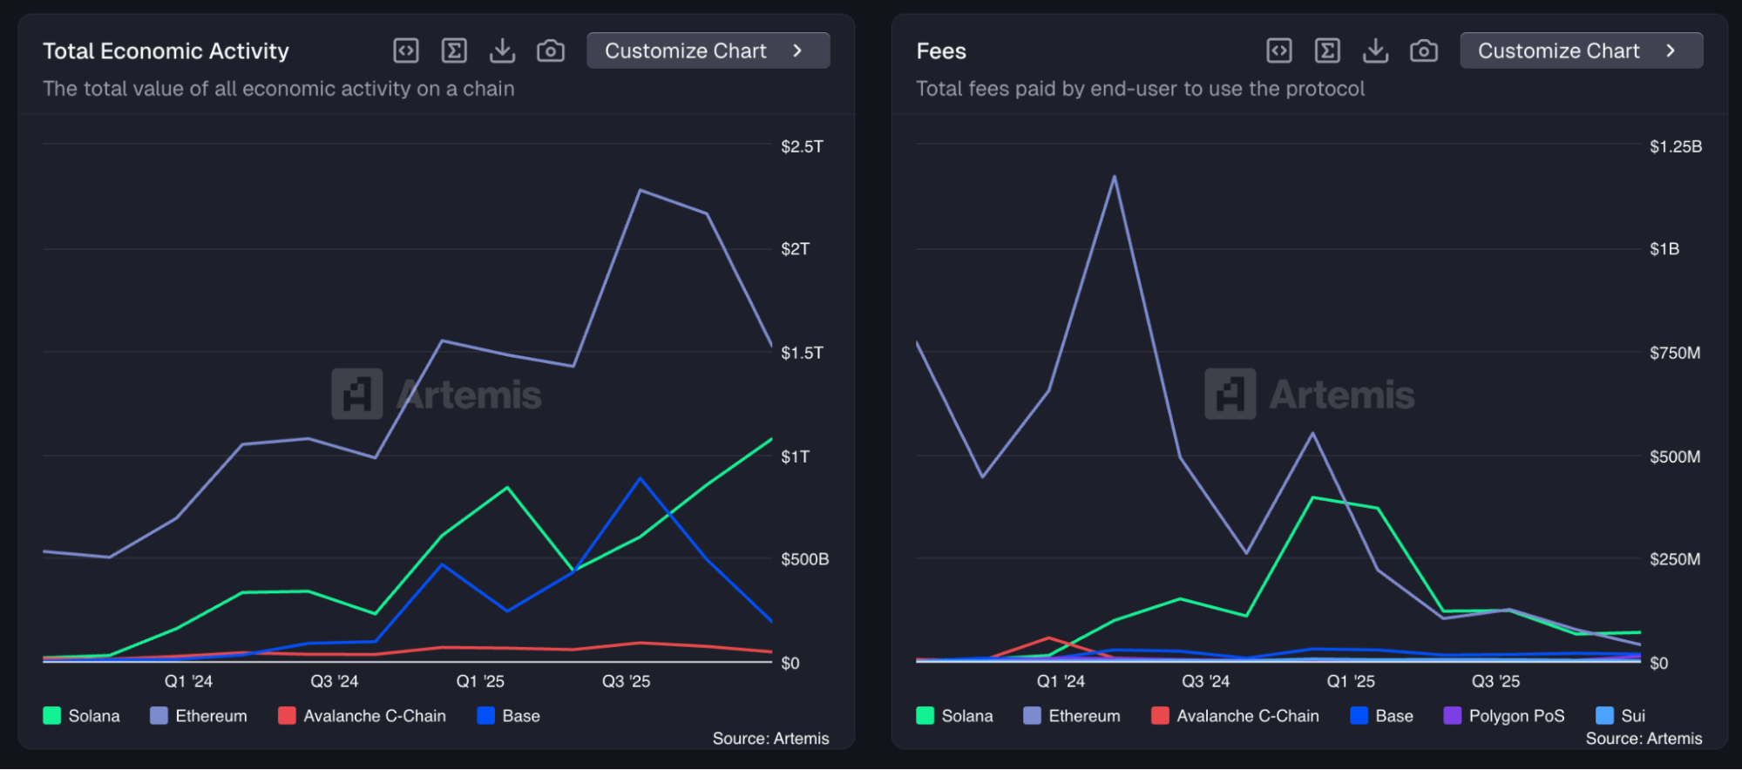Click embed code icon on Total Economic Activity chart
Image resolution: width=1742 pixels, height=770 pixels.
pos(406,51)
